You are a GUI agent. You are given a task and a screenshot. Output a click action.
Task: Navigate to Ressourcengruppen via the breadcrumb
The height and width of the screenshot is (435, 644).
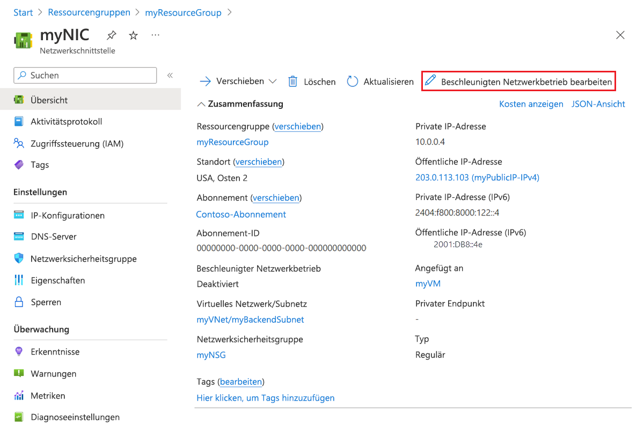(x=89, y=12)
